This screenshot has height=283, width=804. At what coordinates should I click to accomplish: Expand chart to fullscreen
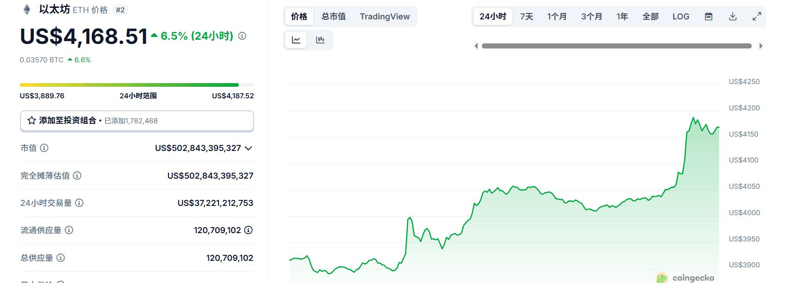coord(757,17)
